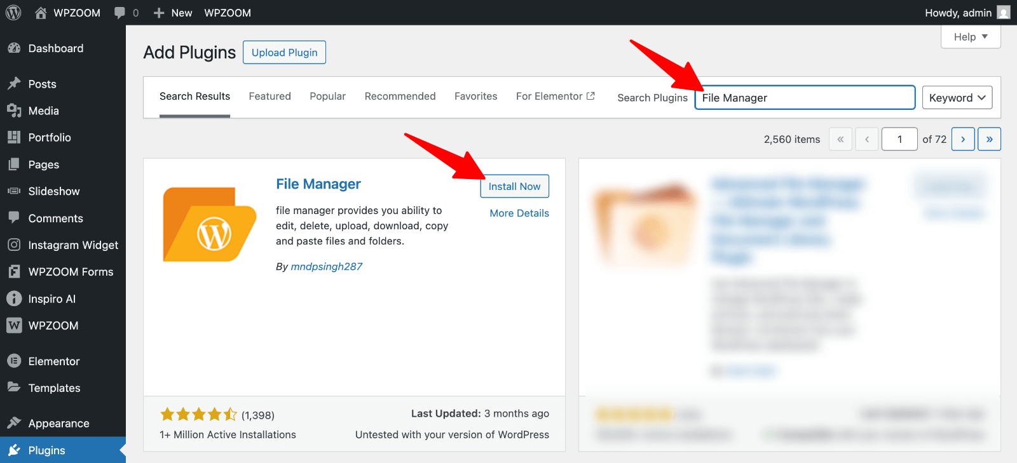This screenshot has width=1017, height=463.
Task: Click the Elementor icon in sidebar
Action: coord(14,361)
